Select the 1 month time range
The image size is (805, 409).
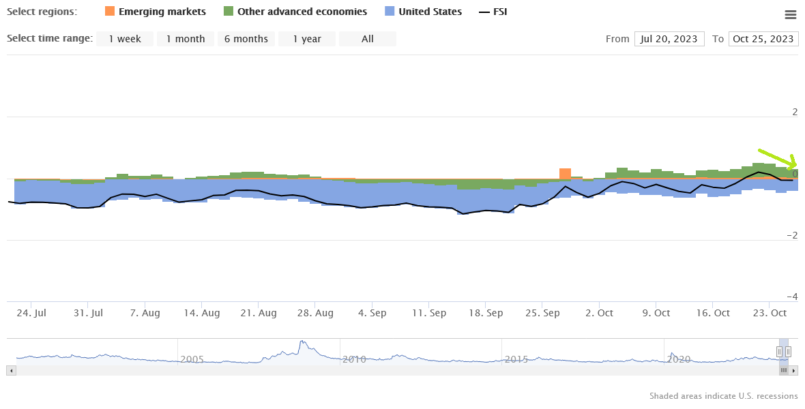186,39
